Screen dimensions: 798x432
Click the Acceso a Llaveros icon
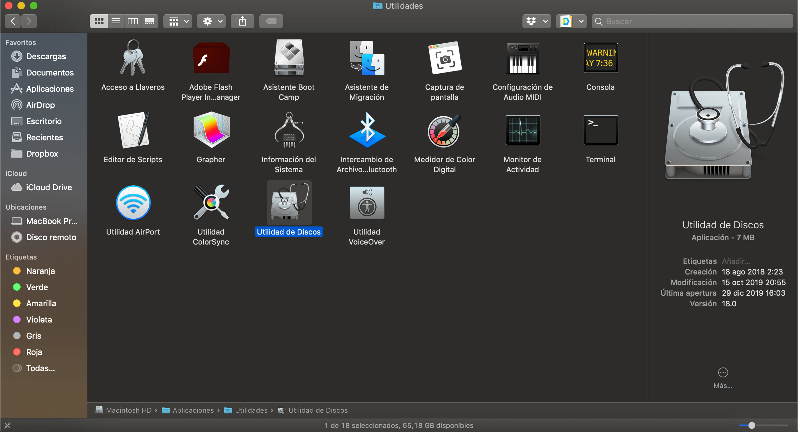(133, 58)
